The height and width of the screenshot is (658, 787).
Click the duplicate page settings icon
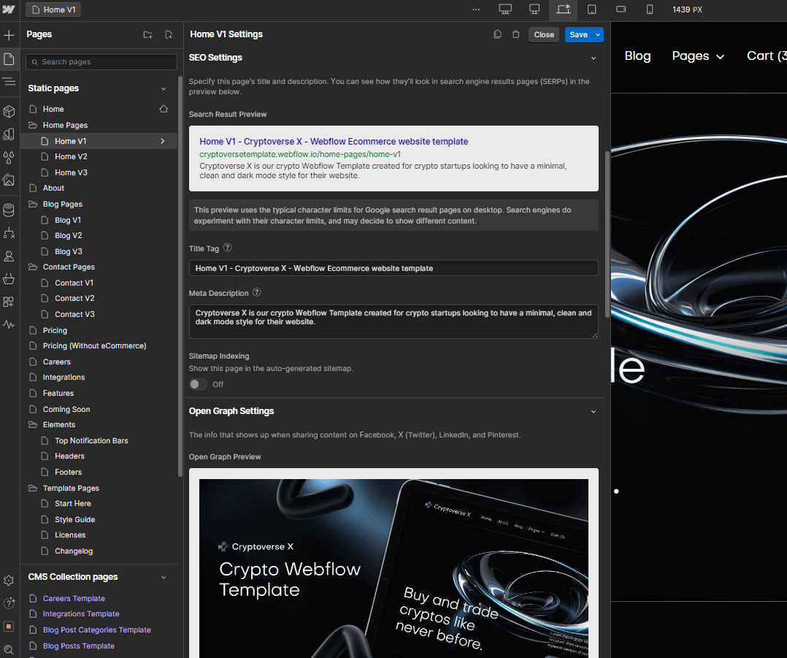pyautogui.click(x=497, y=34)
